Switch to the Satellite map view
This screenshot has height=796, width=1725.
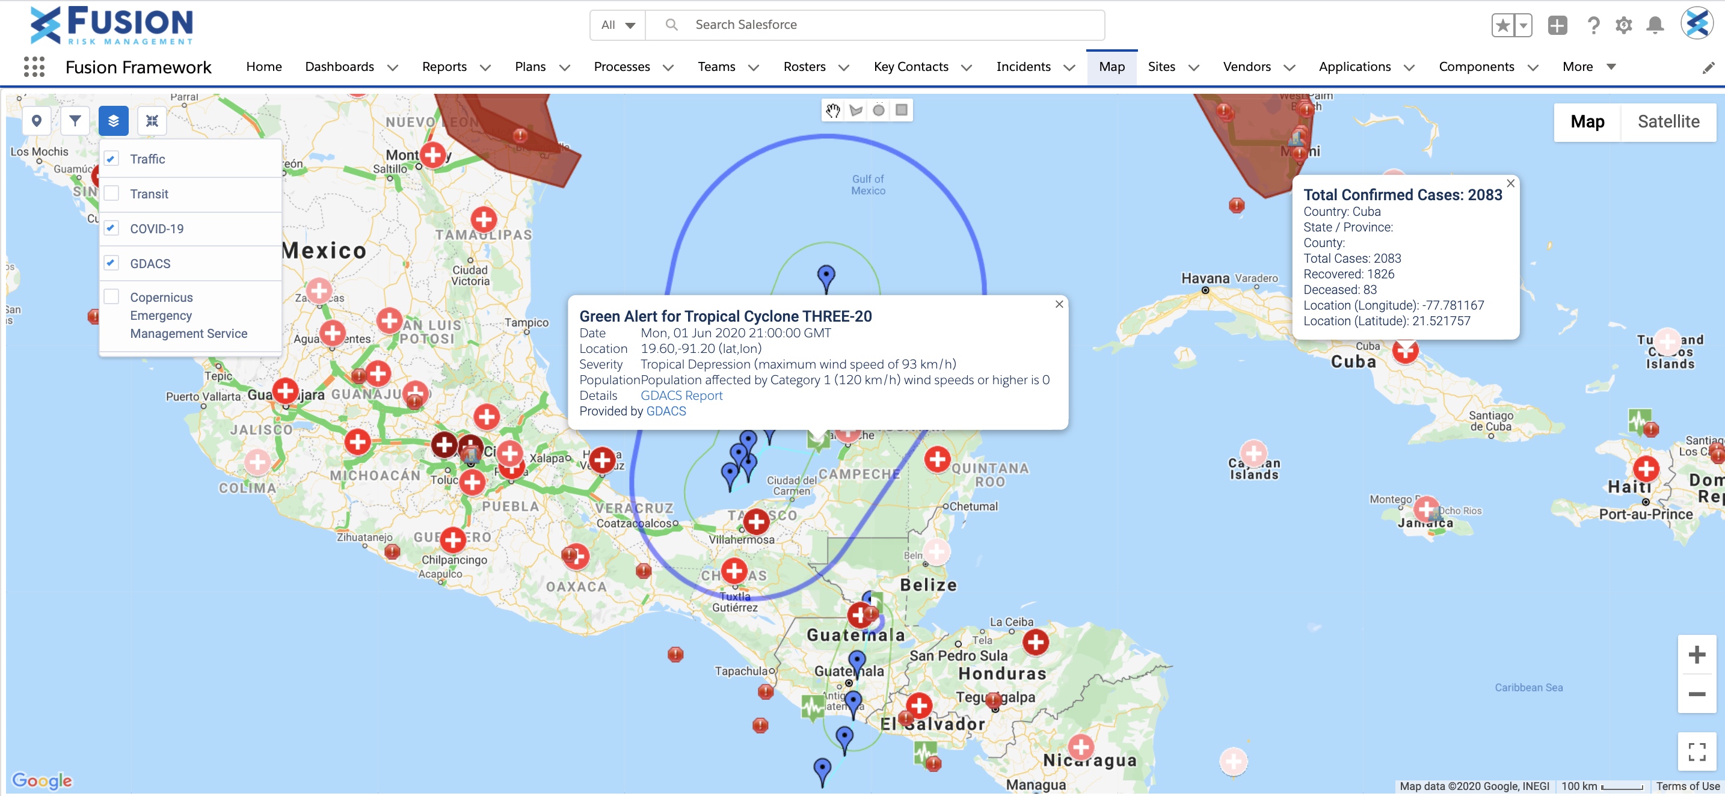click(1668, 122)
